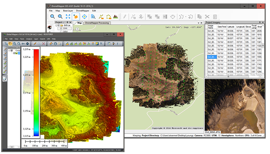The width and height of the screenshot is (270, 154).
Task: Close the Control Center panel in Global Mapper
Action: [x=19, y=47]
